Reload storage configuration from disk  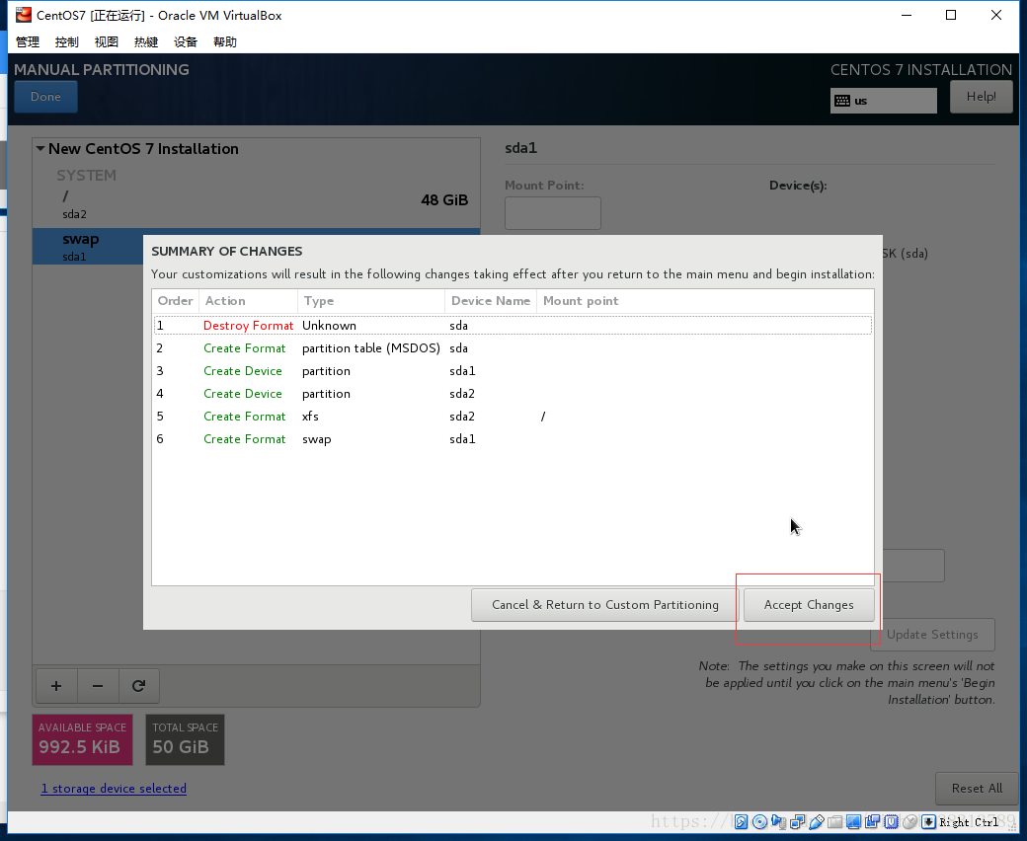point(138,686)
